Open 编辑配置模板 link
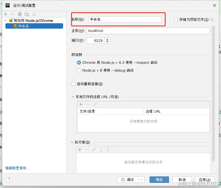Image resolution: width=221 pixels, height=188 pixels. click(17, 168)
